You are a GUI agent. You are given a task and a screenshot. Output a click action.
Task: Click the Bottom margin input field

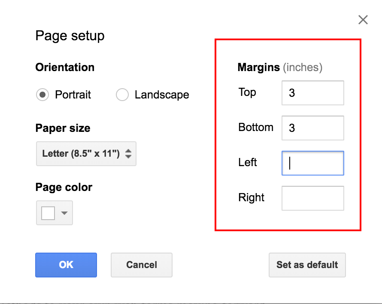point(312,128)
